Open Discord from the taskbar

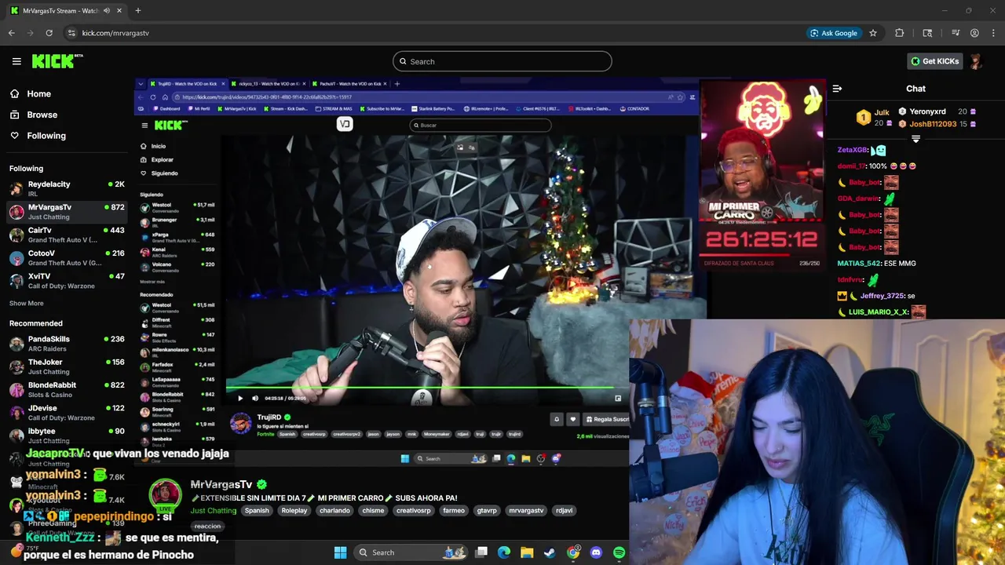click(596, 552)
